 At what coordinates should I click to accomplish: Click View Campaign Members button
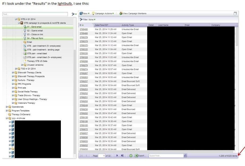click(x=133, y=14)
